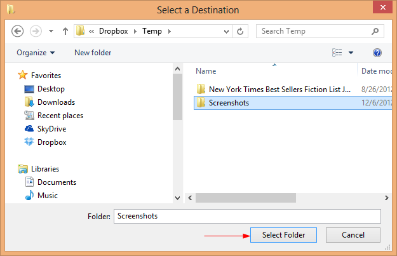Click the Select Folder button
The width and height of the screenshot is (397, 256).
point(283,235)
